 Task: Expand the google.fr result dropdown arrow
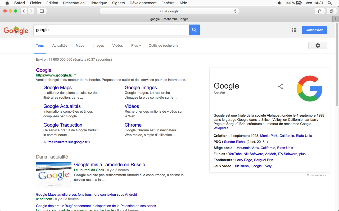(x=75, y=75)
